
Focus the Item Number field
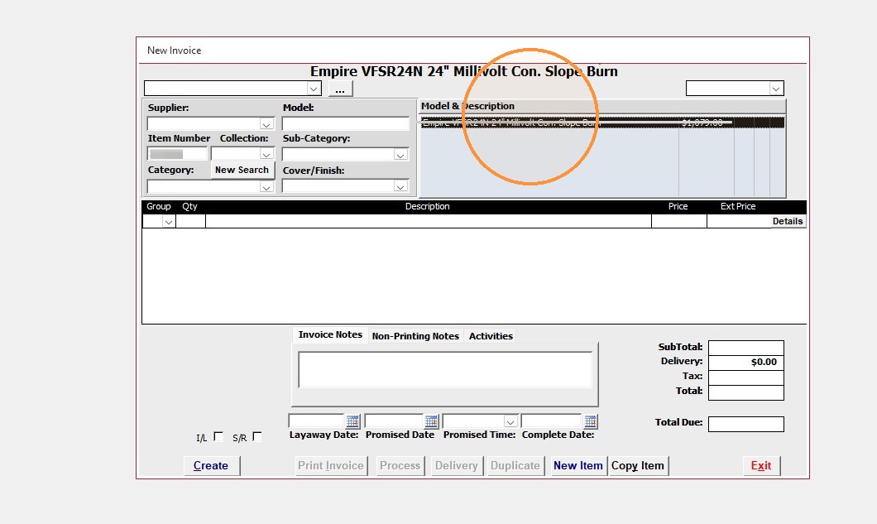pos(177,154)
